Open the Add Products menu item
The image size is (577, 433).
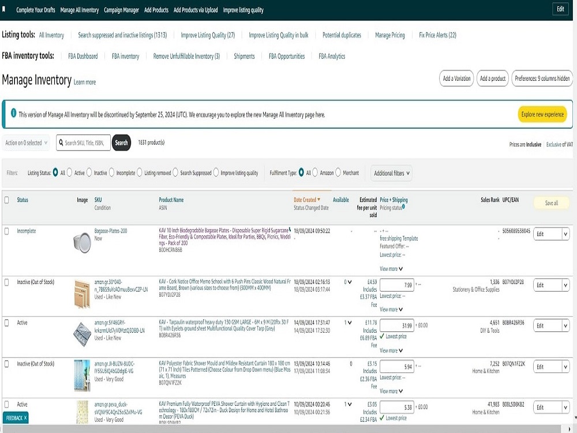tap(156, 10)
